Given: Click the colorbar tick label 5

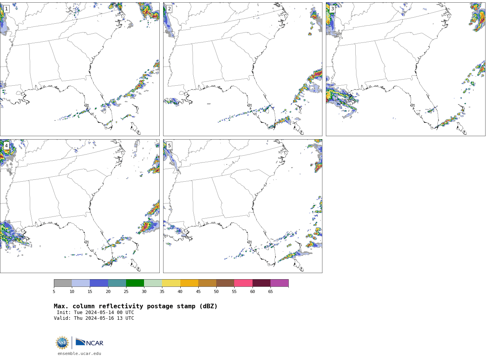Looking at the screenshot, I should 54,292.
